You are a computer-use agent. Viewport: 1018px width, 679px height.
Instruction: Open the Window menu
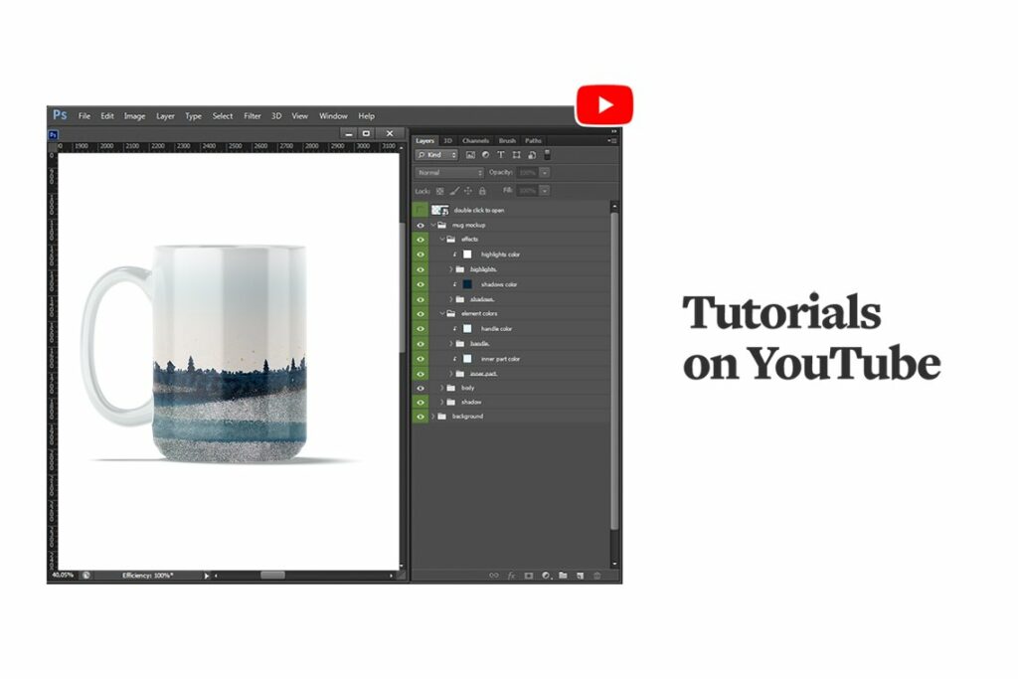coord(333,115)
